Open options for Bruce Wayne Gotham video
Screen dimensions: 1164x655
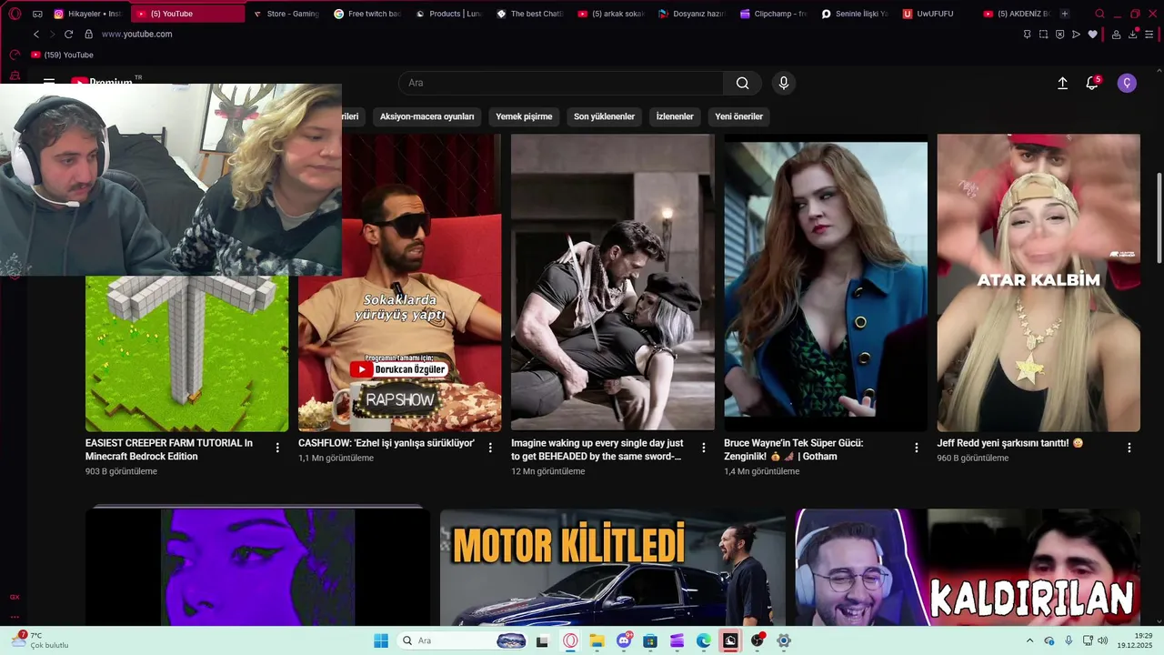(x=916, y=448)
